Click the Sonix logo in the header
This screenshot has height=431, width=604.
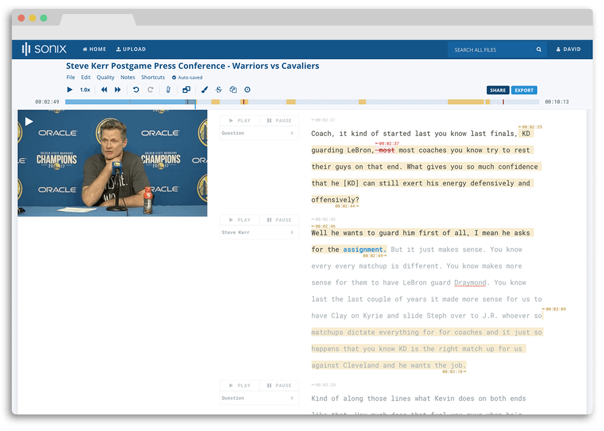(x=44, y=49)
